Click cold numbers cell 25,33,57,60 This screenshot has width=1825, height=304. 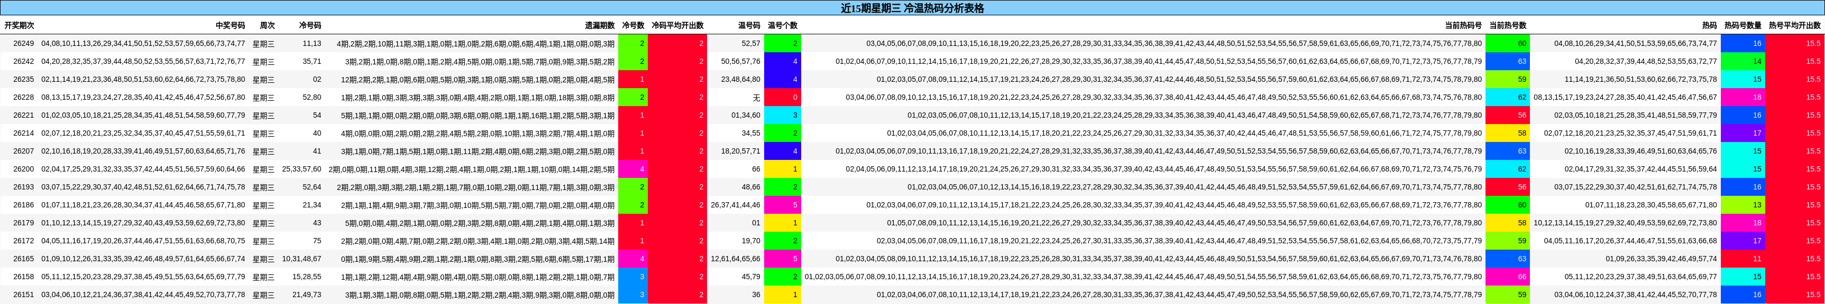point(301,169)
